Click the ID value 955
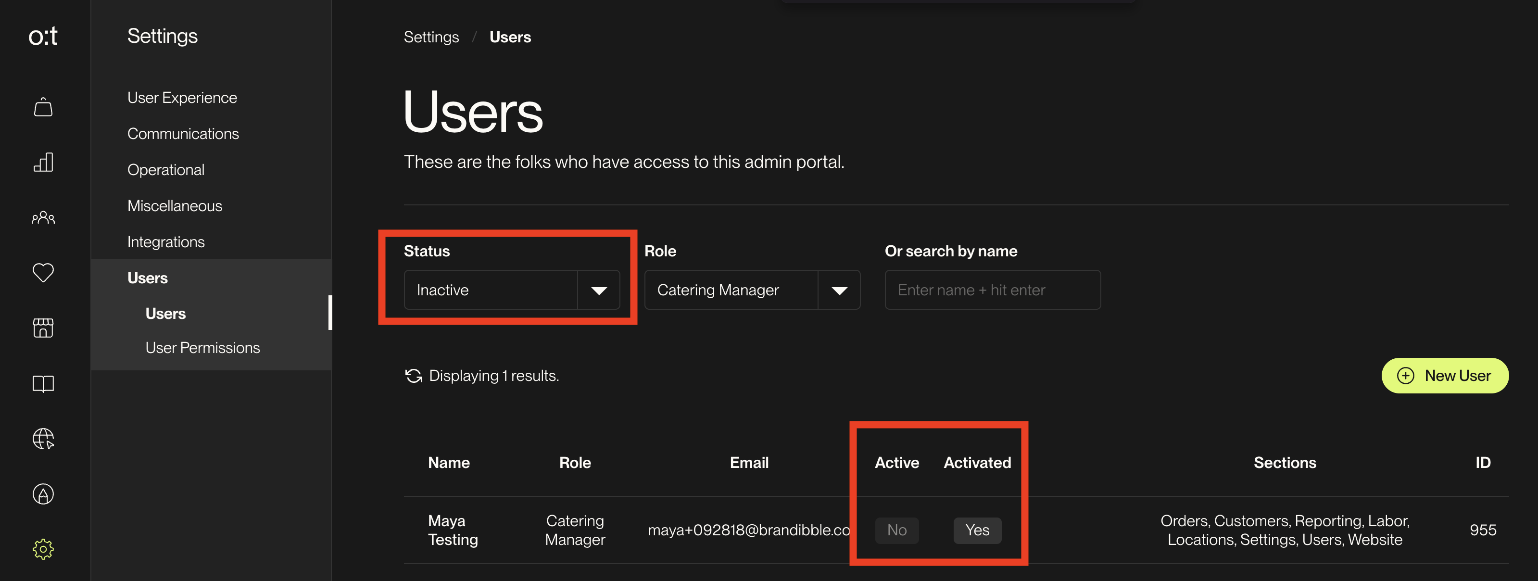 [x=1483, y=530]
